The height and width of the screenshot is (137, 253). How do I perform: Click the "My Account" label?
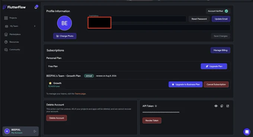click(x=17, y=133)
